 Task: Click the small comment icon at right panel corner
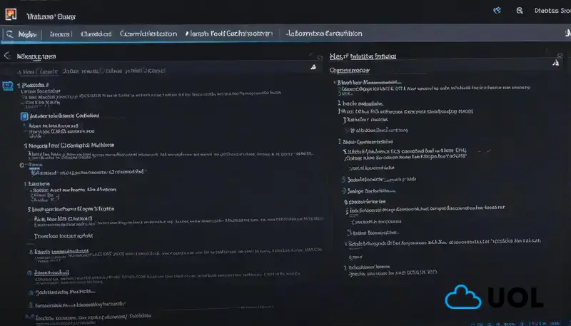(x=560, y=56)
